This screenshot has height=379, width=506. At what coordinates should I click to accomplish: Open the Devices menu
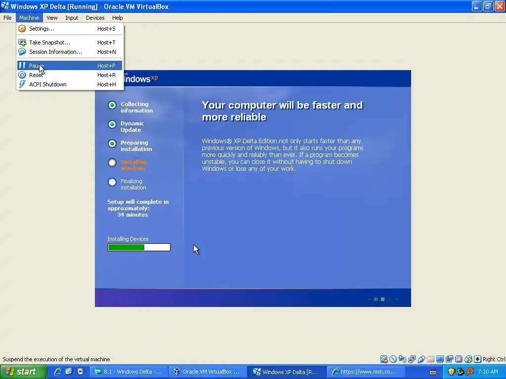95,18
